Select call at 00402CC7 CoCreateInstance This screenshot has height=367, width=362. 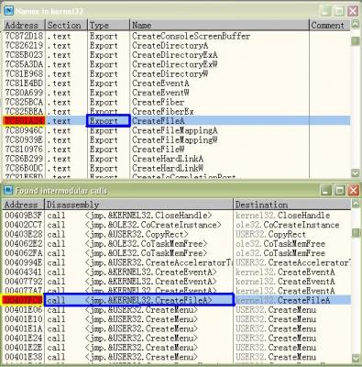pos(177,225)
